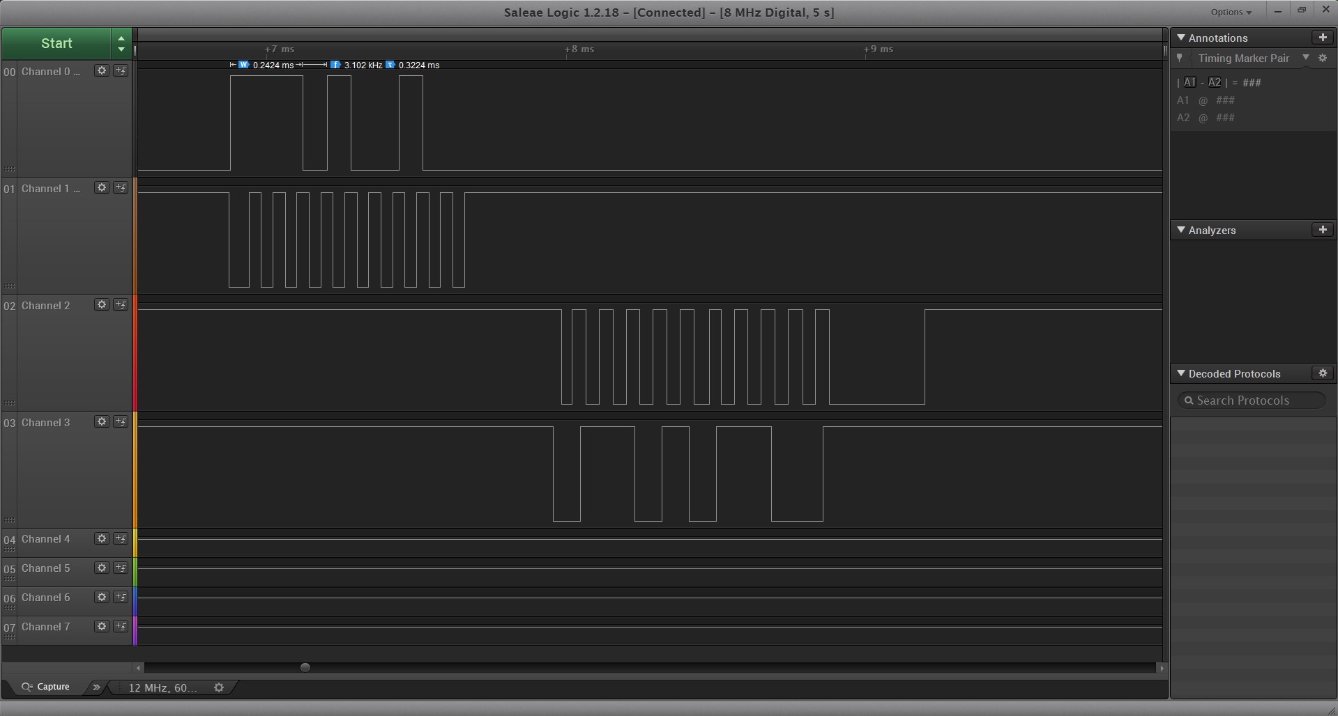Minimize the Saleae Logic window
The width and height of the screenshot is (1338, 716).
tap(1277, 10)
